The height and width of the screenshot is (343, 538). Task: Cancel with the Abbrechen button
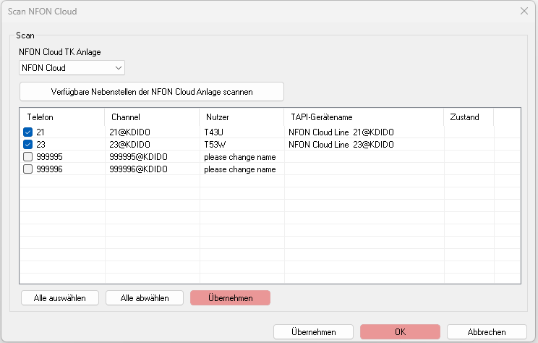[x=487, y=332]
